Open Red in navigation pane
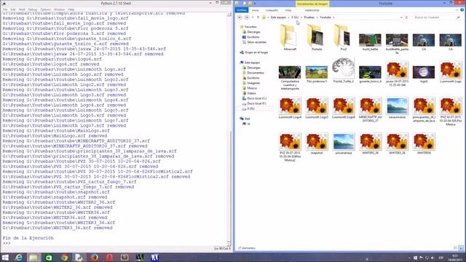466x262 pixels. pyautogui.click(x=248, y=119)
